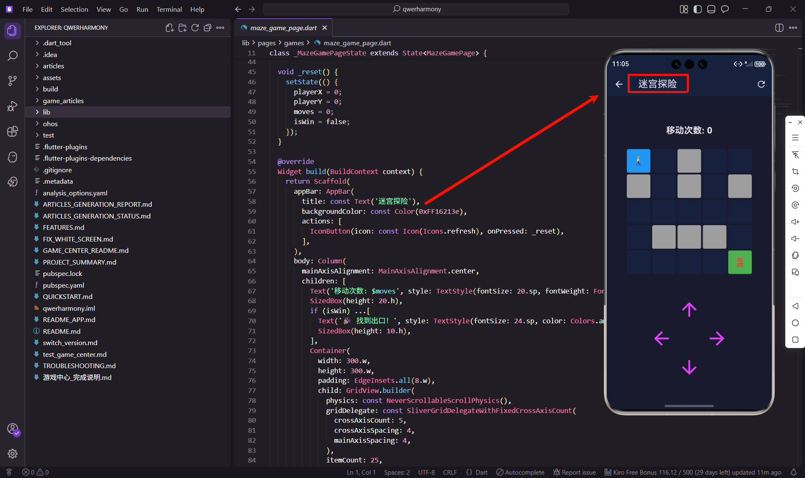This screenshot has height=478, width=805.
Task: Open the Extensions view
Action: pyautogui.click(x=13, y=131)
